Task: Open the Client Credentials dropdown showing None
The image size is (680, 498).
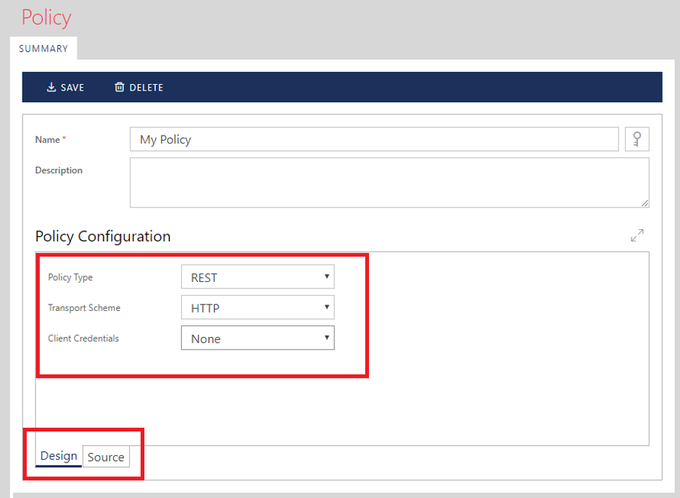Action: coord(257,339)
